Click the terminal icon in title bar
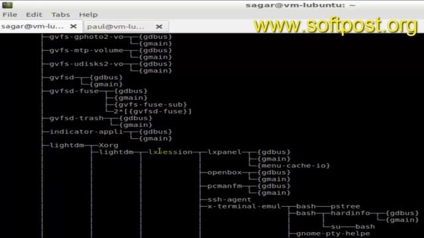Screen dimensions: 424x238 pyautogui.click(x=7, y=5)
